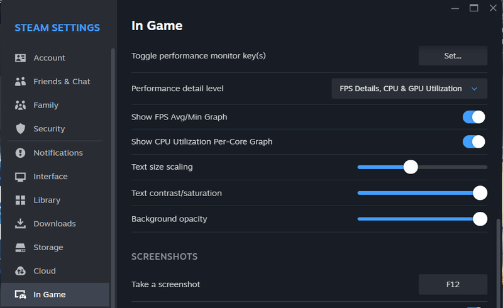Click the Background opacity slider knob
This screenshot has height=308, width=503.
480,219
